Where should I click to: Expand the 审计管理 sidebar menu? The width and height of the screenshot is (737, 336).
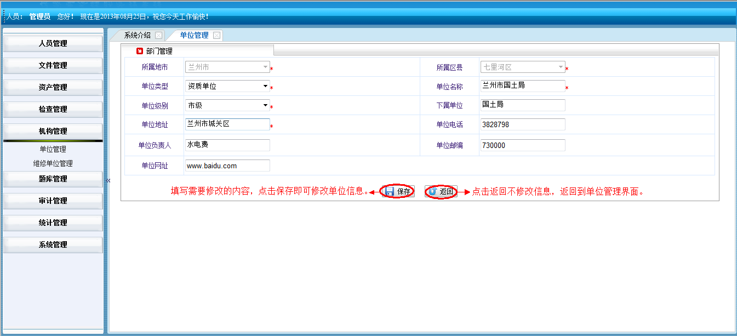(x=53, y=201)
